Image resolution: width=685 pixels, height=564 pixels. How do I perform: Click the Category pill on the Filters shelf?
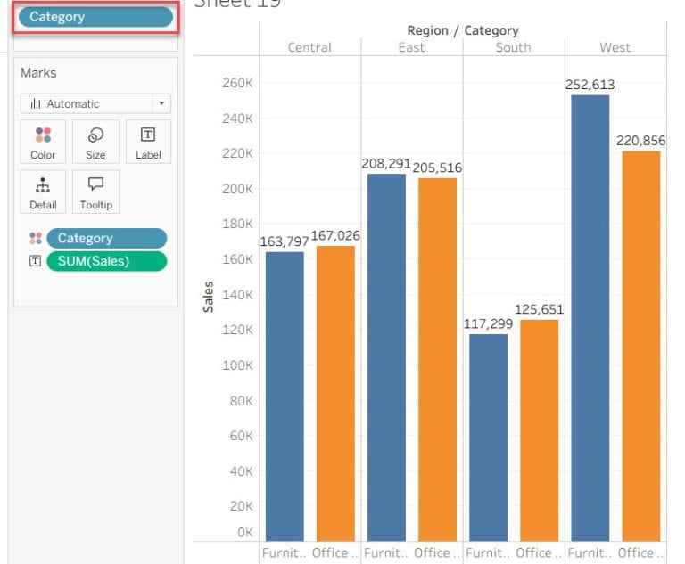pos(95,17)
